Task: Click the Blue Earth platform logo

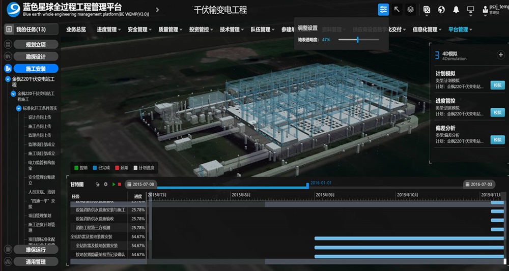Action: coord(13,9)
